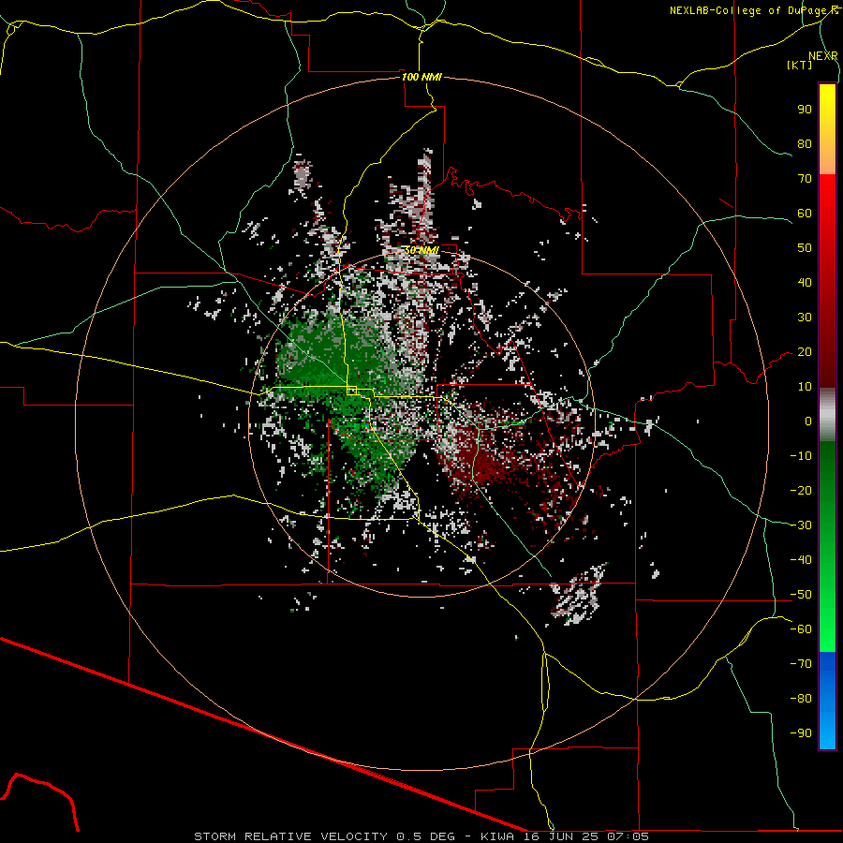
Task: Click the 0.5 DEG elevation text in caption
Action: point(426,836)
